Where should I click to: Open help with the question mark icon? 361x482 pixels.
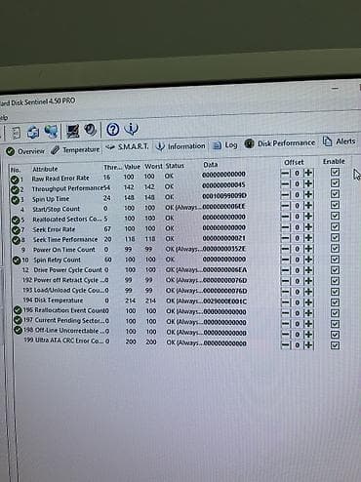(x=113, y=130)
